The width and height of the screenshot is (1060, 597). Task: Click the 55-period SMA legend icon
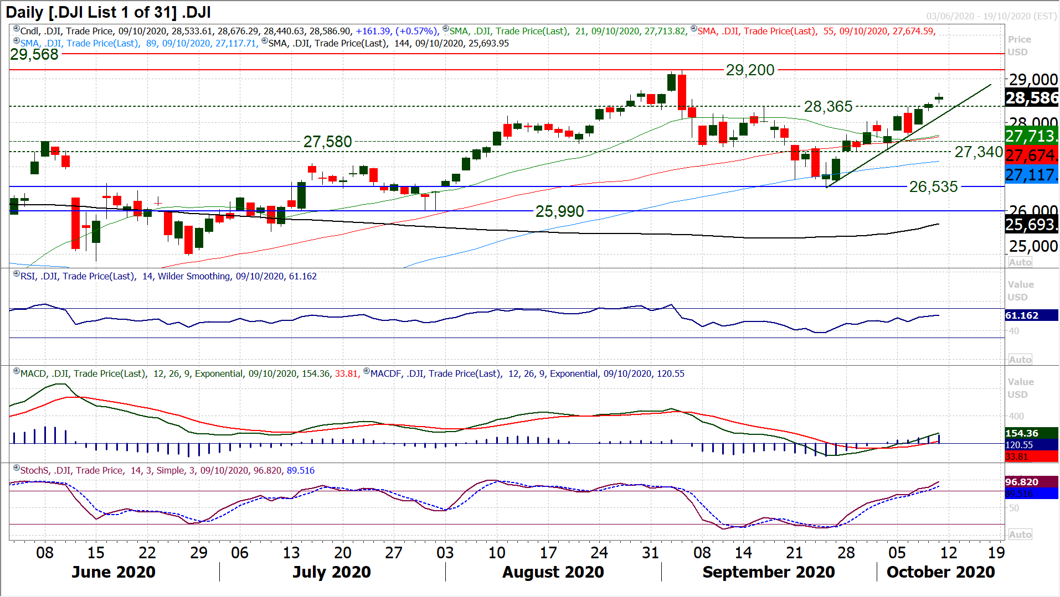click(x=694, y=29)
